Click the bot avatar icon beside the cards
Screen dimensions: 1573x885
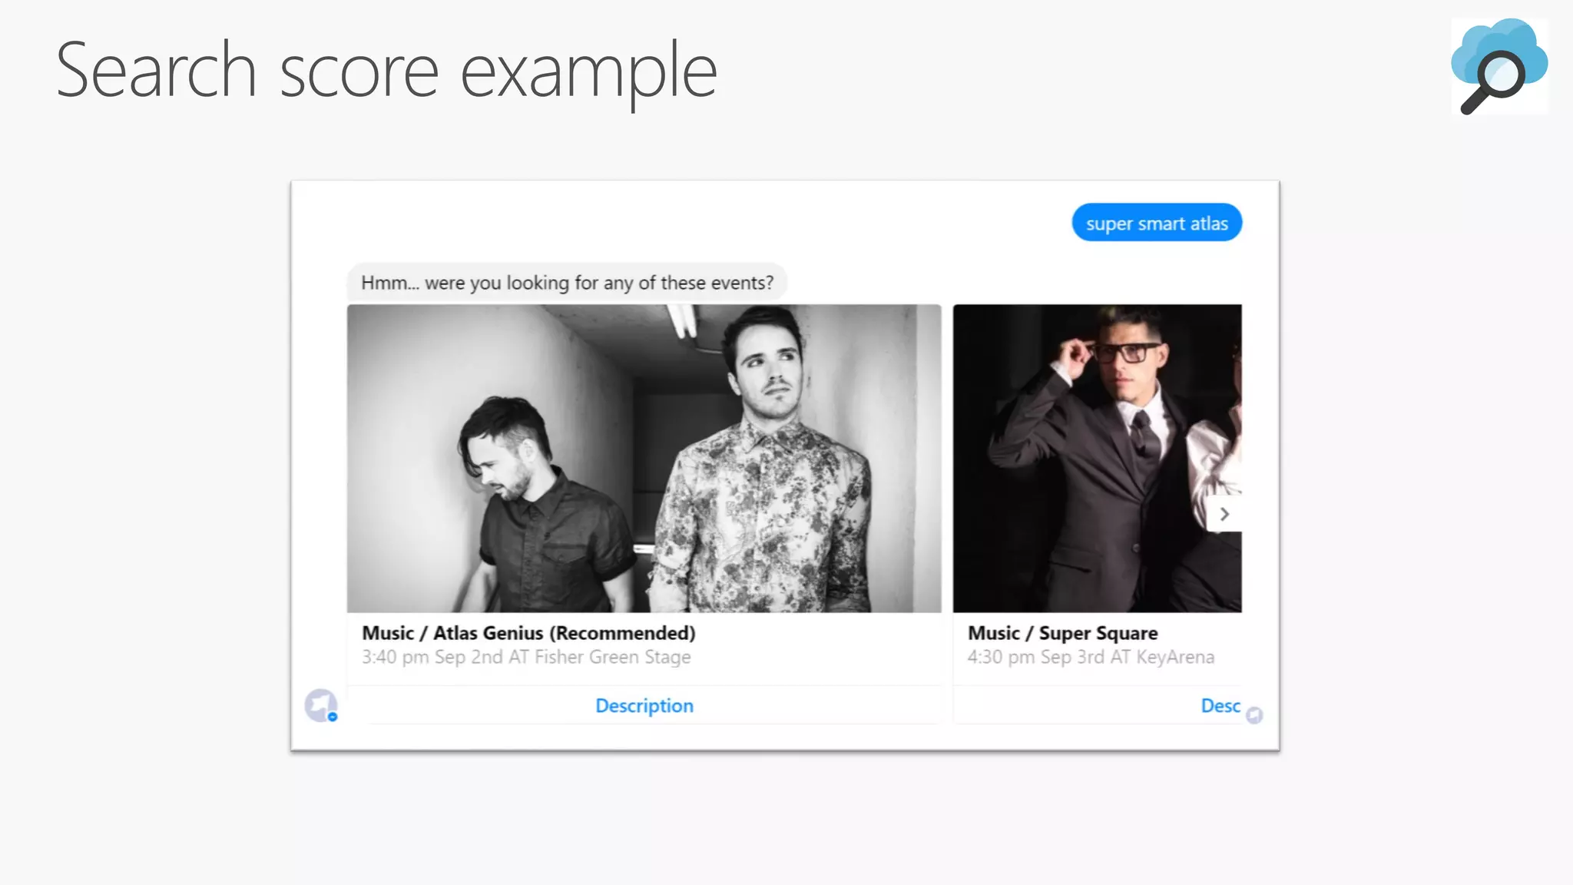[320, 704]
